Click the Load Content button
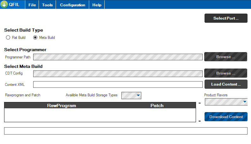251x144 pixels. pos(226,84)
